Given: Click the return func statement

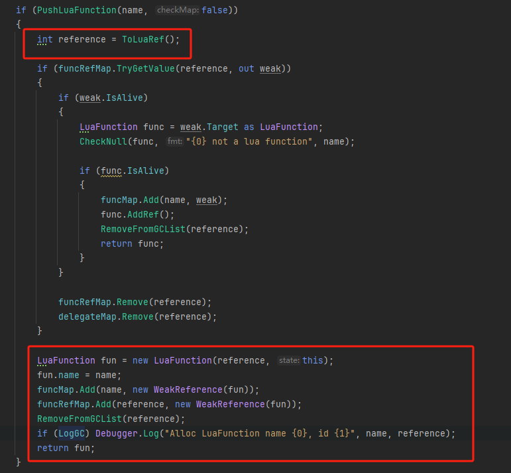Looking at the screenshot, I should click(x=133, y=243).
